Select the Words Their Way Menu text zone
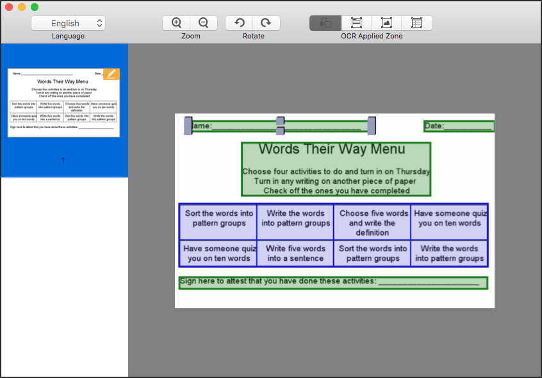Screen dimensions: 542x378 click(x=336, y=168)
